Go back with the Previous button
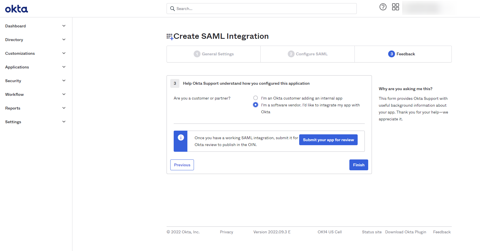Screen dimensions: 480x251 (x=182, y=165)
